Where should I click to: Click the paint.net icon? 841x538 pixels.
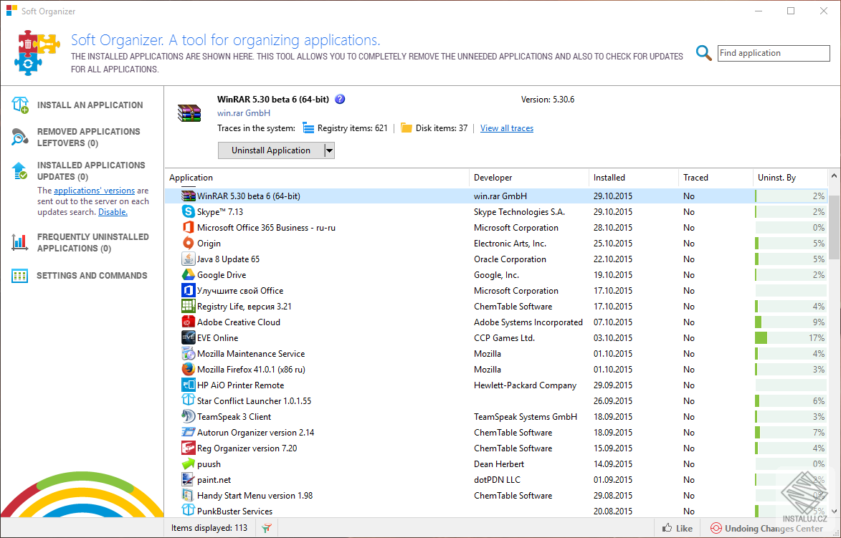click(188, 479)
